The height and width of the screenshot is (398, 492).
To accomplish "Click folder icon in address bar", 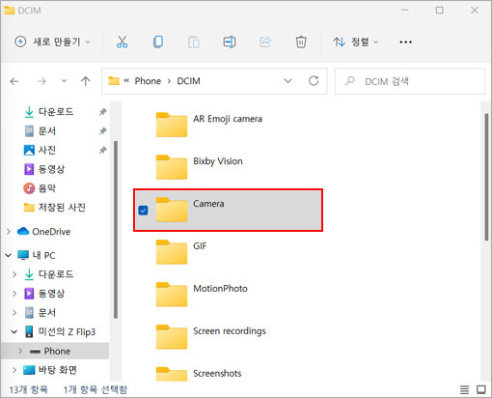I will pyautogui.click(x=114, y=80).
